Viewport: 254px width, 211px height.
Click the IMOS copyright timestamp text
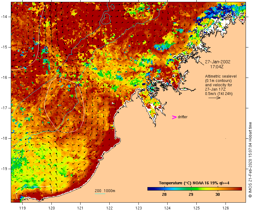(x=250, y=160)
